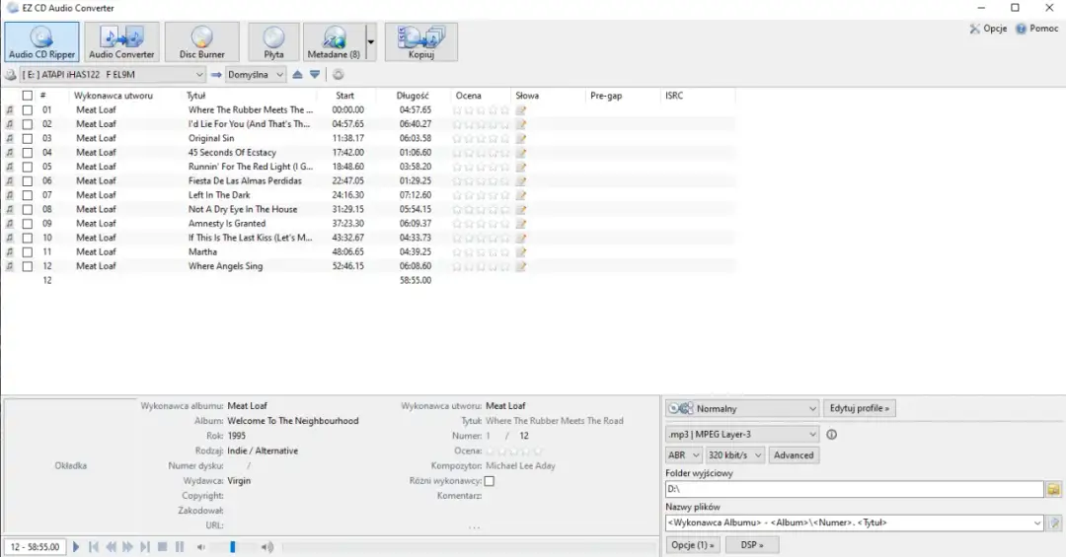Open the Disc Burner module

point(201,42)
